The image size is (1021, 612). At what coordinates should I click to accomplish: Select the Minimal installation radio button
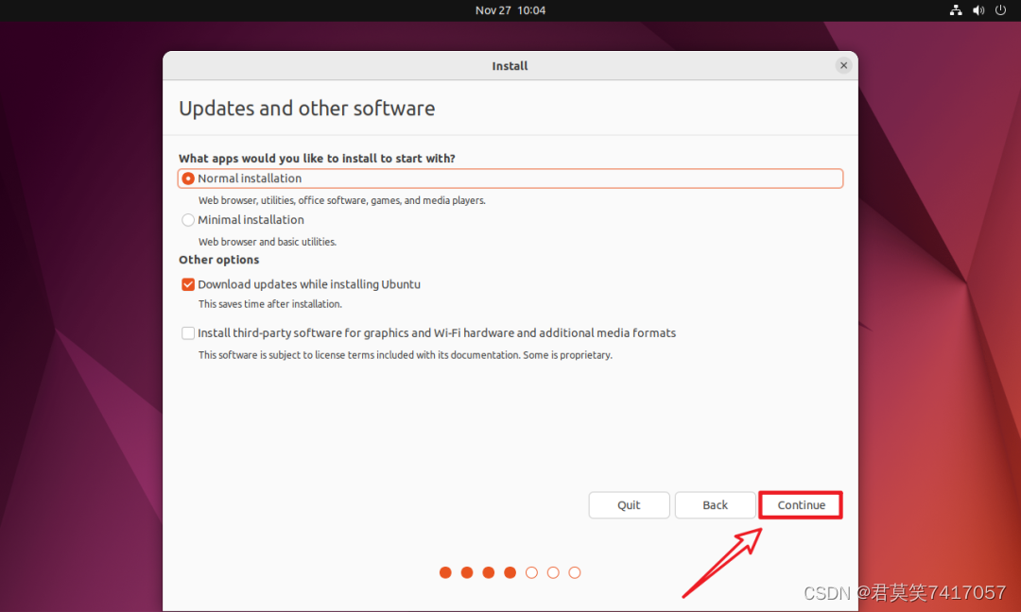(x=188, y=220)
